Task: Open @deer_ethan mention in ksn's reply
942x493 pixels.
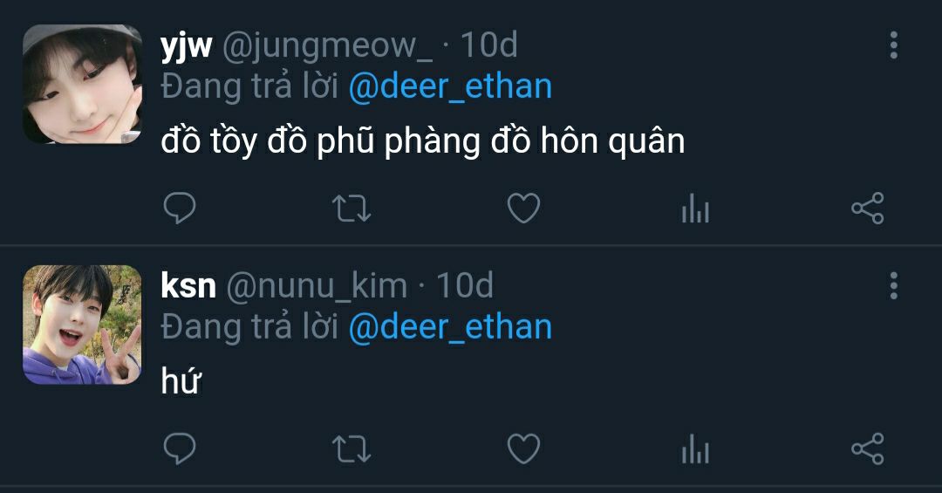Action: point(450,327)
